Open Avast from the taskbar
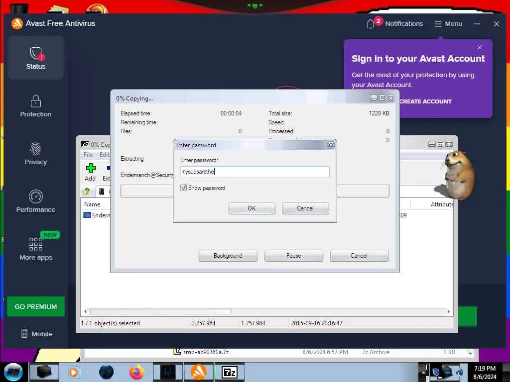Image resolution: width=510 pixels, height=382 pixels. [x=198, y=372]
